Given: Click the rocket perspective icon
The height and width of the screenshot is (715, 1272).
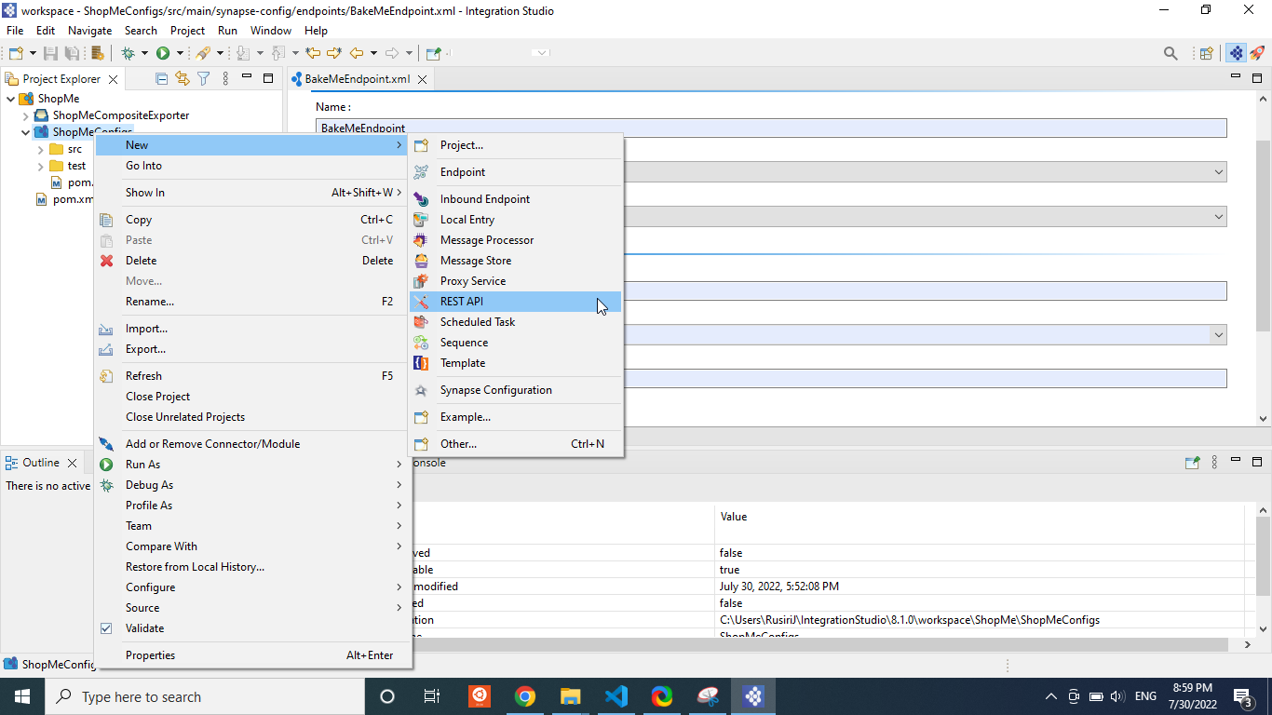Looking at the screenshot, I should (1257, 54).
